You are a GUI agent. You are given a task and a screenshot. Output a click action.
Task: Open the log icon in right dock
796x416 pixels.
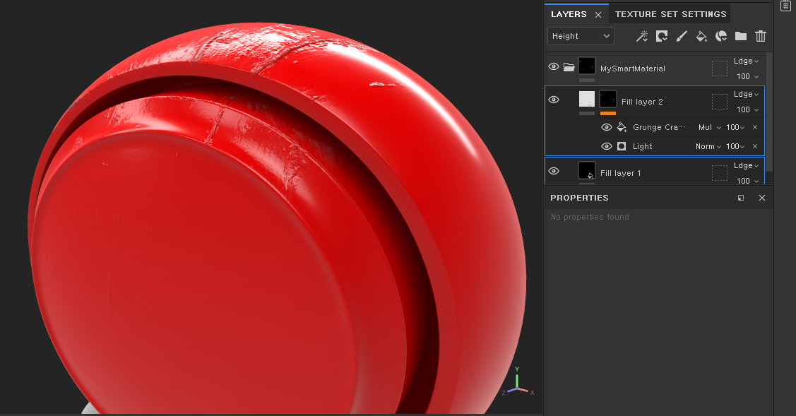coord(785,6)
